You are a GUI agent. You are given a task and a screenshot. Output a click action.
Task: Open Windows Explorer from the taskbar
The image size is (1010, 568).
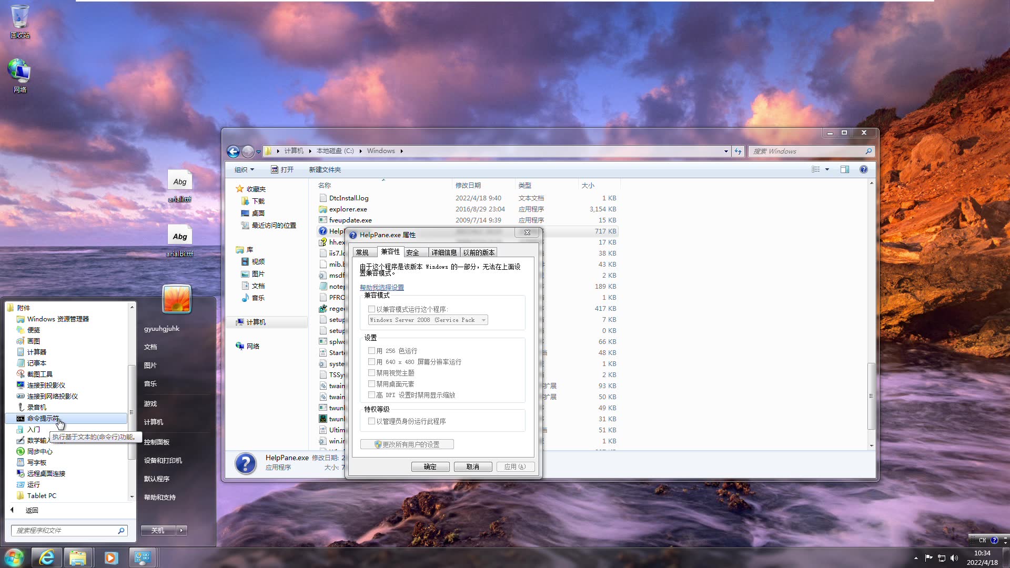[78, 557]
